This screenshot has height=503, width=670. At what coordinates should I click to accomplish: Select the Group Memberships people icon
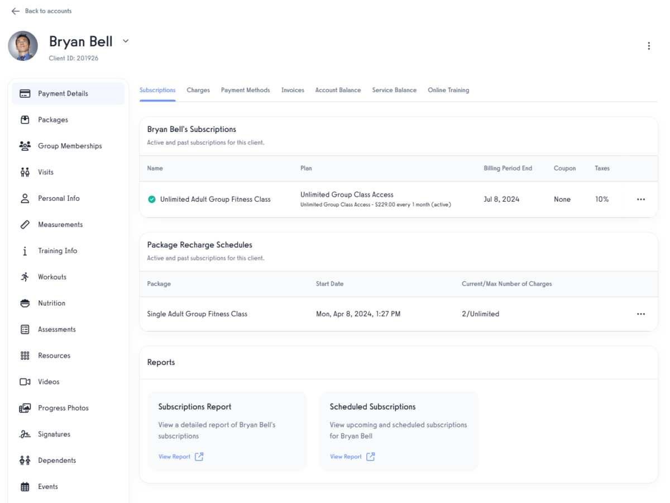coord(25,146)
